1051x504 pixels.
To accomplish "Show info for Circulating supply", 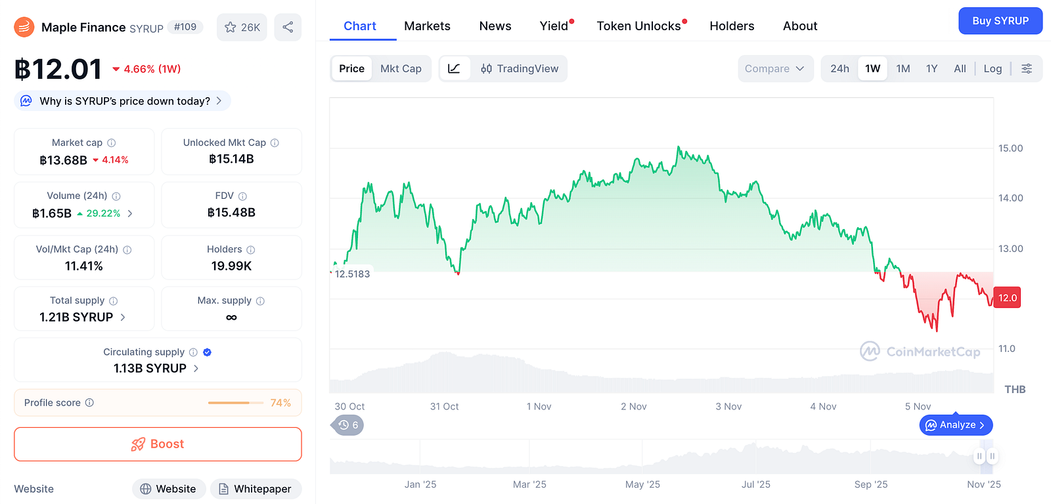I will [x=193, y=352].
